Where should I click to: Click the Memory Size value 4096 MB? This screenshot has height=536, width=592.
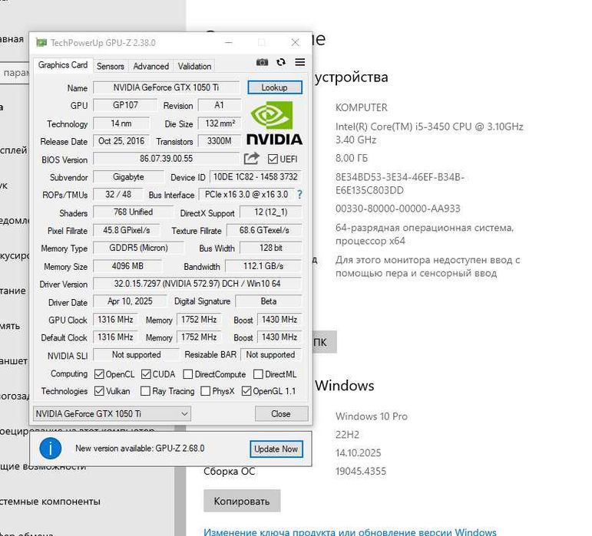click(x=127, y=266)
